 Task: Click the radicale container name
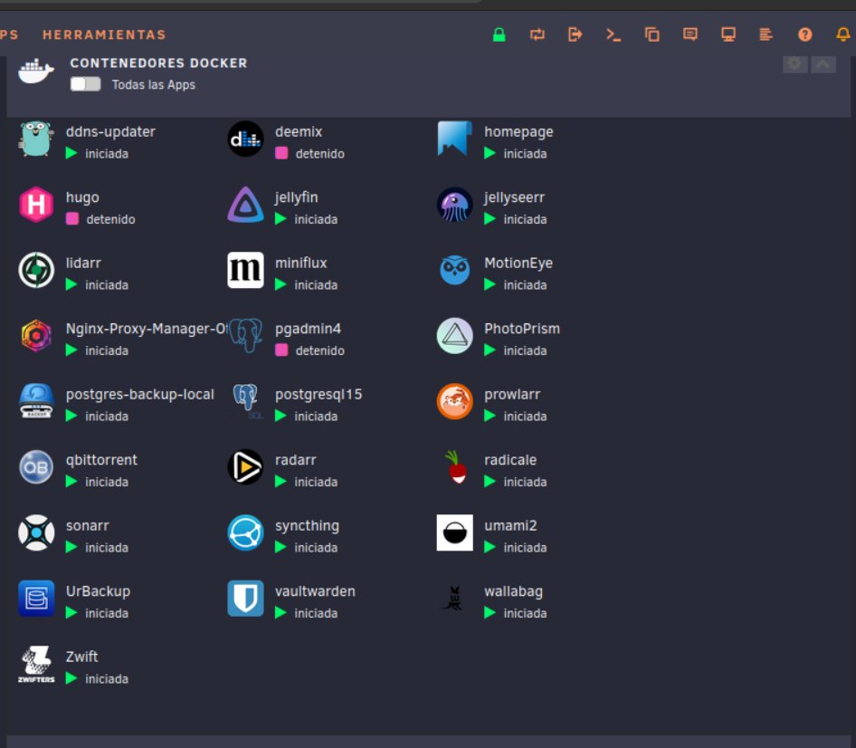[x=510, y=460]
